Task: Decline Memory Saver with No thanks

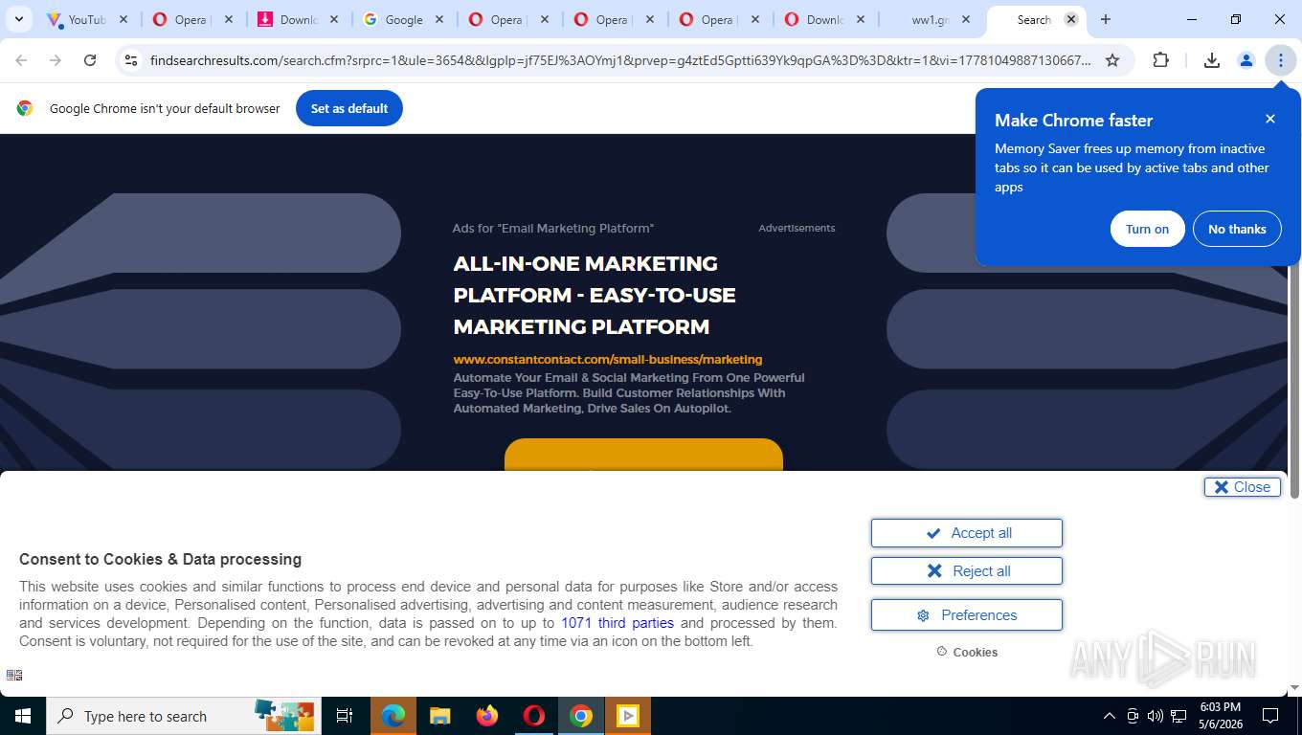Action: (x=1237, y=229)
